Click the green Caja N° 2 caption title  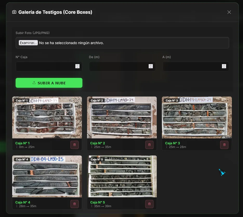(98, 143)
